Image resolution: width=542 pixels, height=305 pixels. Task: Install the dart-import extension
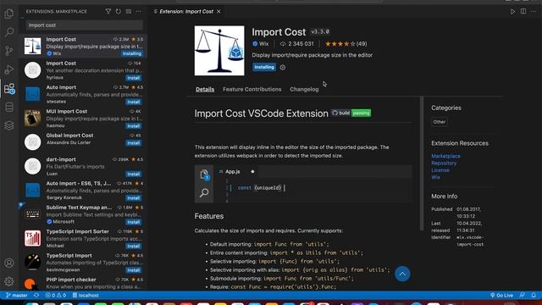click(134, 174)
